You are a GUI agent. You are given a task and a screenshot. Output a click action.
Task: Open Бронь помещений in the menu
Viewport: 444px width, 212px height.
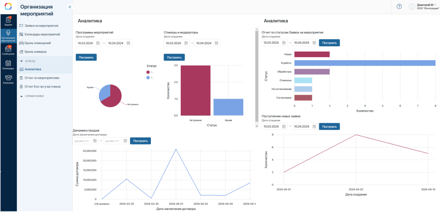pyautogui.click(x=38, y=43)
